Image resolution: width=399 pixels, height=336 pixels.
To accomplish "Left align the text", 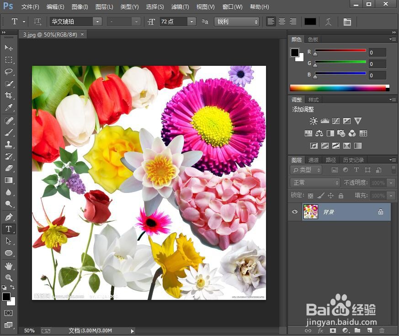I will pos(271,21).
